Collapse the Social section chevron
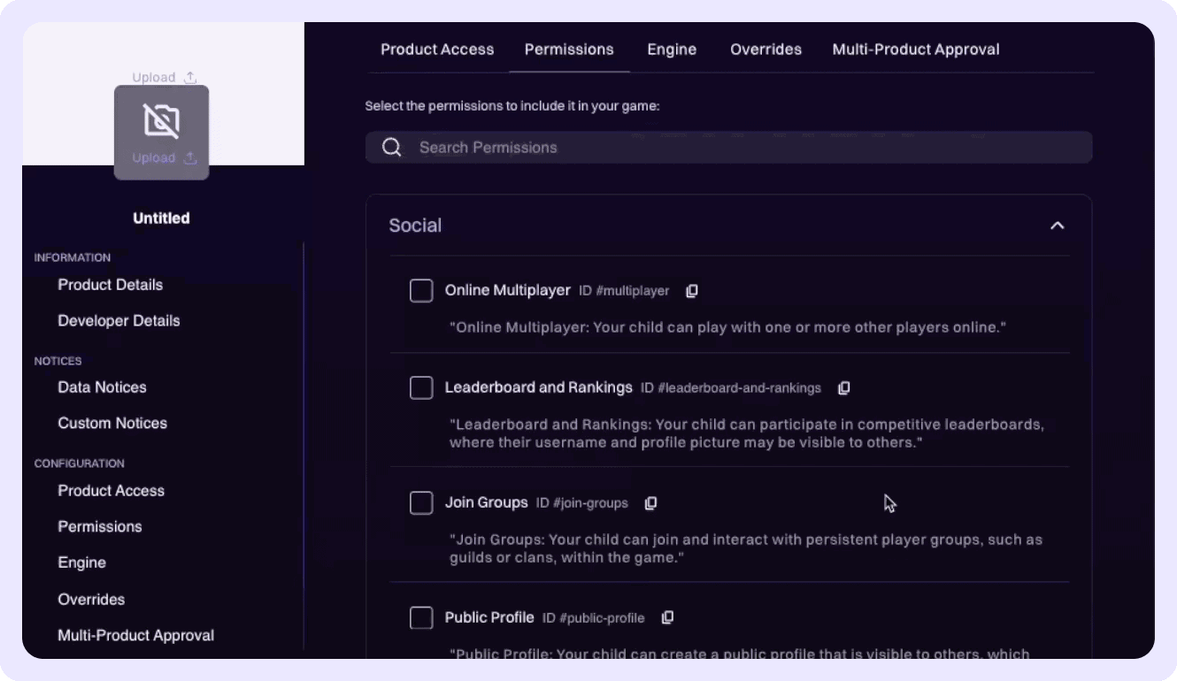 [x=1057, y=226]
